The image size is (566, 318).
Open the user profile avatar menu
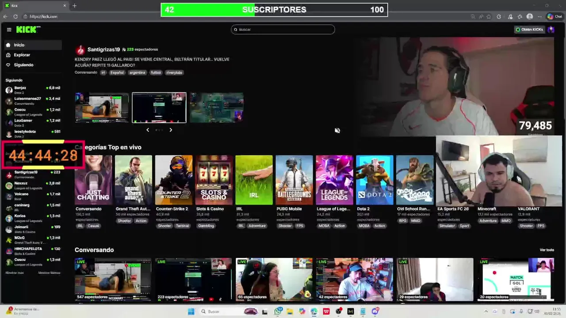point(551,30)
